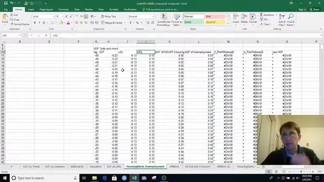Adjust the zoom slider

301,172
